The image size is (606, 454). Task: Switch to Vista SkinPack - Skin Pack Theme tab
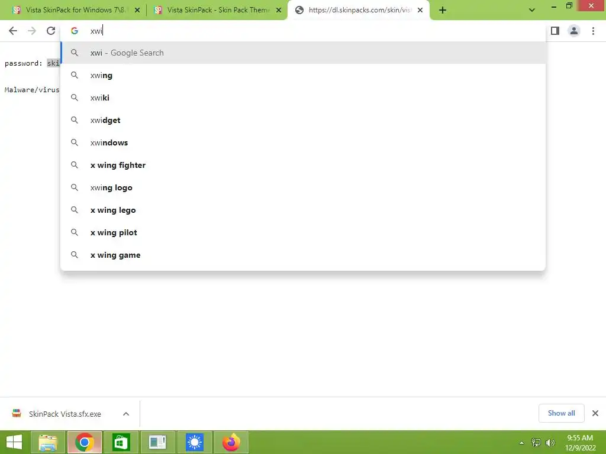[x=217, y=10]
